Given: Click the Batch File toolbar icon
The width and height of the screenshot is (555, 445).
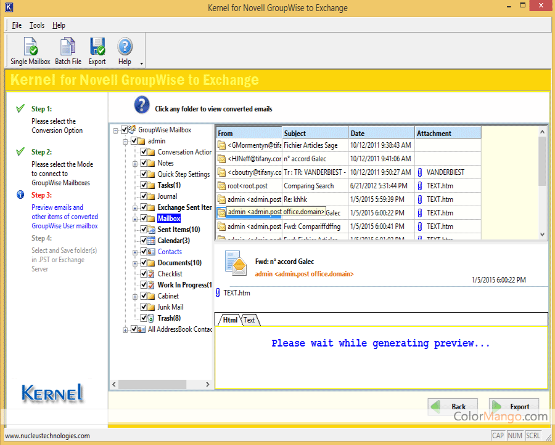Looking at the screenshot, I should tap(67, 47).
